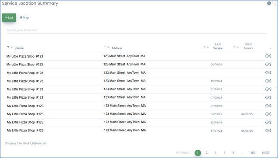Click the Last Service column header
This screenshot has width=278, height=158.
tap(218, 46)
